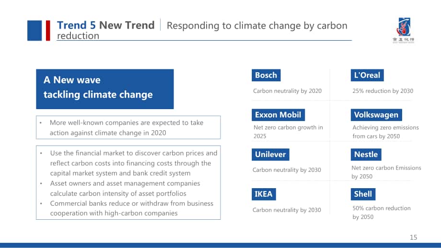Click the slide page number 15
The height and width of the screenshot is (248, 441).
point(413,237)
